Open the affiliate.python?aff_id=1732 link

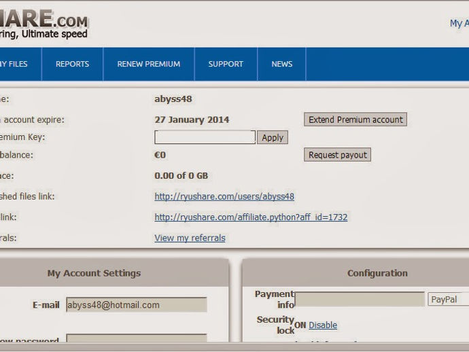coord(251,217)
